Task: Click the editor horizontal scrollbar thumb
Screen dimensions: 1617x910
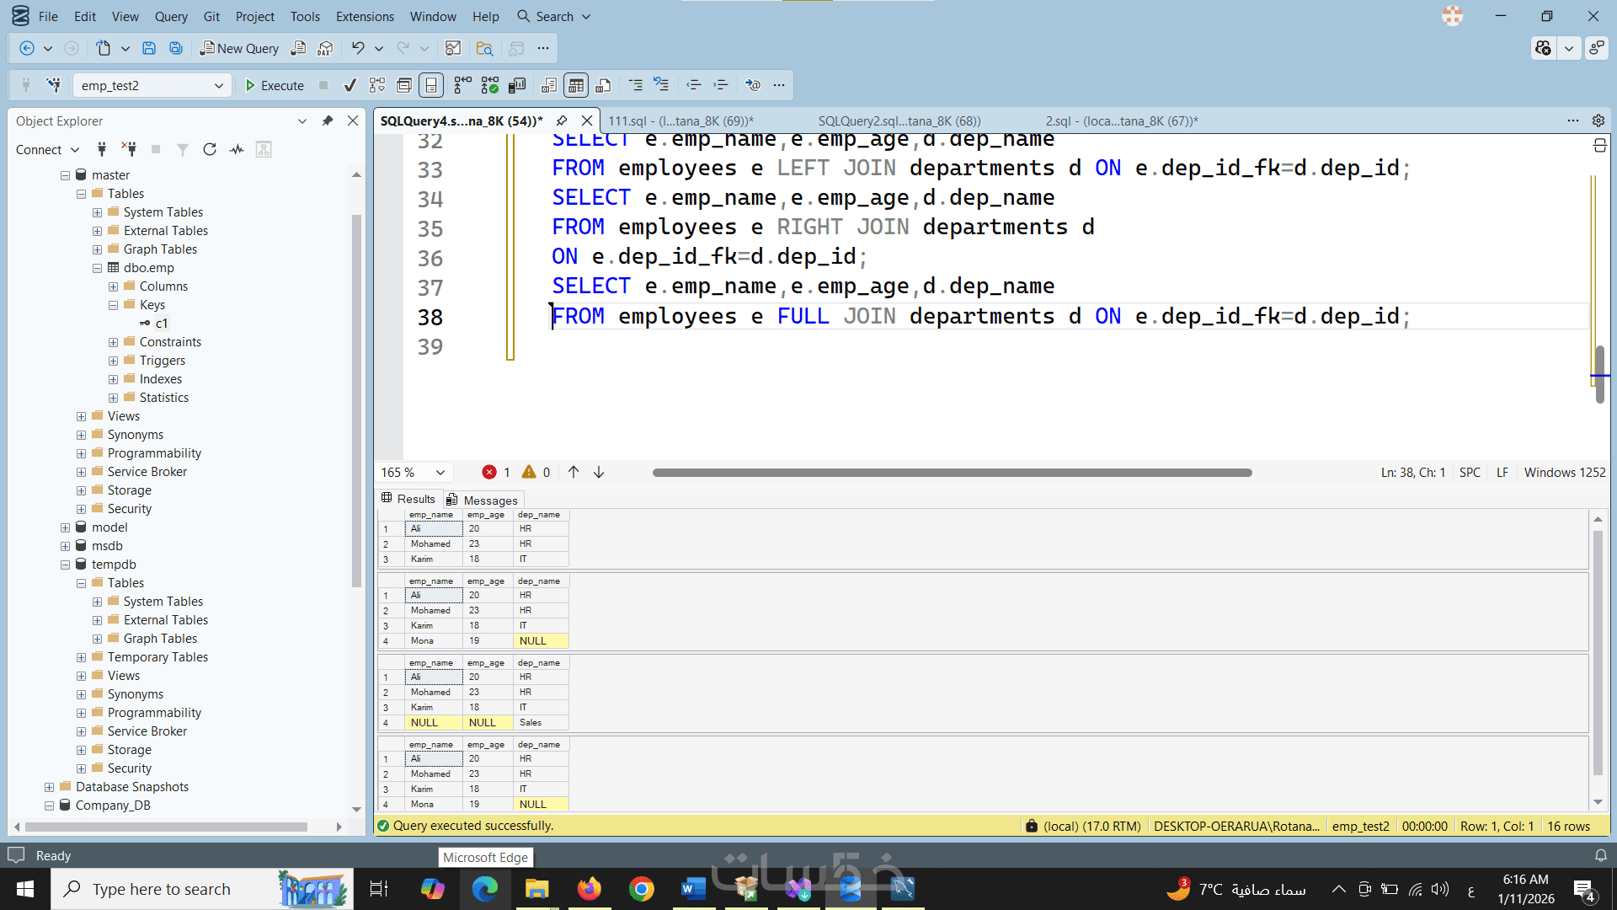Action: coord(952,473)
